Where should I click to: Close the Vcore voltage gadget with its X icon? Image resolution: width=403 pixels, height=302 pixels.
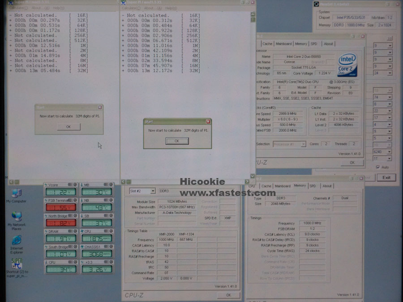pyautogui.click(x=75, y=185)
